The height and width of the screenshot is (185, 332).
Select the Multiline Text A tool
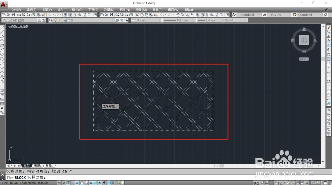(x=2, y=108)
